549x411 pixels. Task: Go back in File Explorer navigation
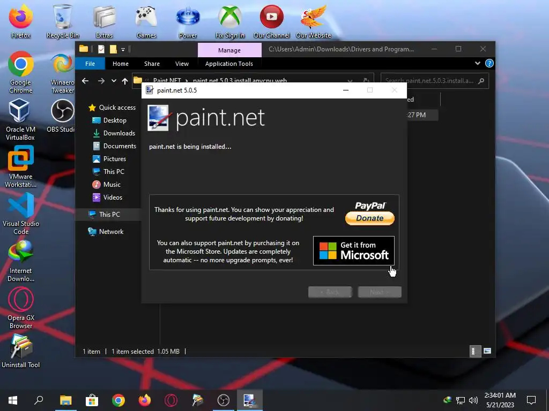coord(85,81)
